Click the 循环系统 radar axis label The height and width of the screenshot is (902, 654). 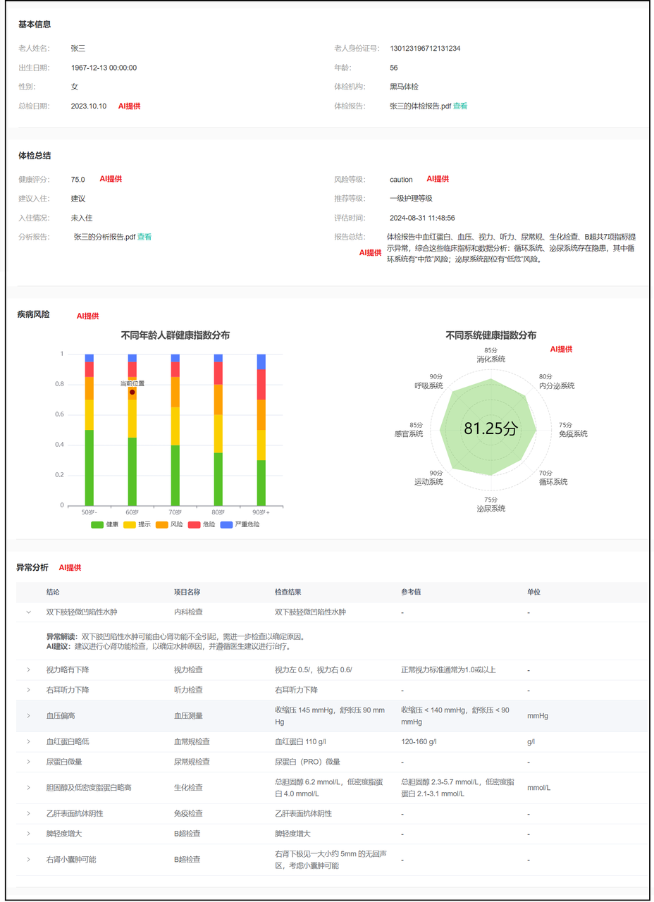click(553, 482)
